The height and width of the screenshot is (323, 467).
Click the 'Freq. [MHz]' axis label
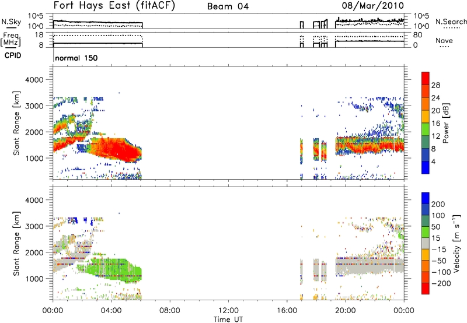pyautogui.click(x=11, y=39)
